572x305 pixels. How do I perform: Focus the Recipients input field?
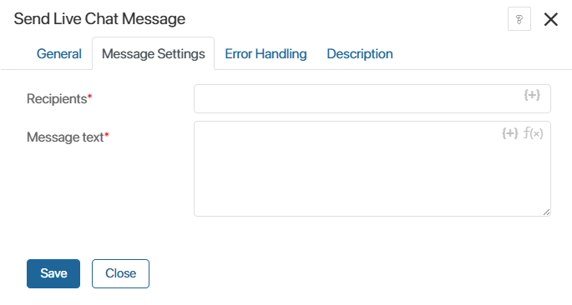click(x=372, y=98)
